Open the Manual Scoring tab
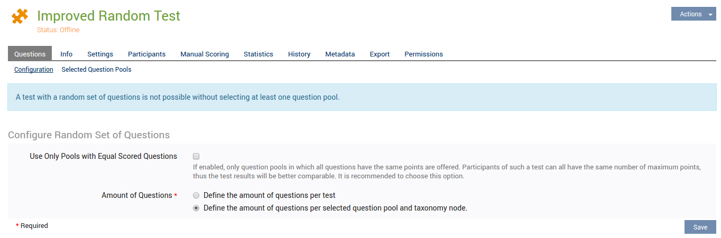This screenshot has width=721, height=238. (x=205, y=54)
